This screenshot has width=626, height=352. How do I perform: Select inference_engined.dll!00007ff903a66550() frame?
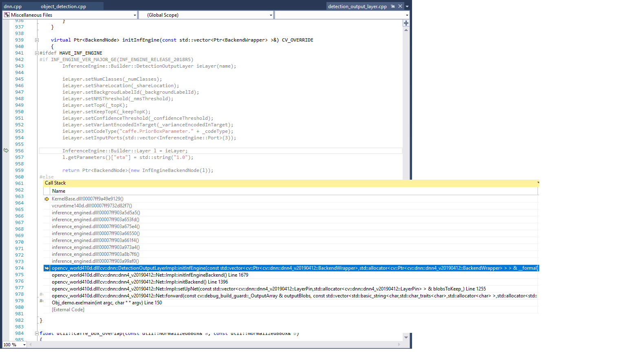point(96,233)
